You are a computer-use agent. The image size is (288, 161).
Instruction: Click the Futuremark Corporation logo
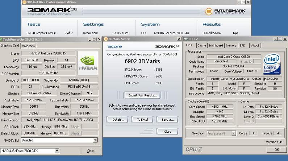225,11
